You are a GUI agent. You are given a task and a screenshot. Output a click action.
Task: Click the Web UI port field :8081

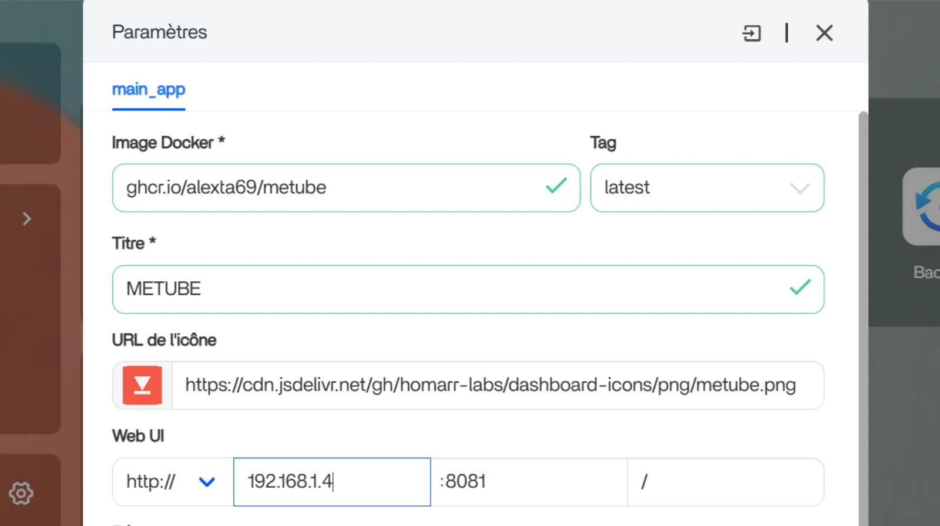pyautogui.click(x=529, y=482)
